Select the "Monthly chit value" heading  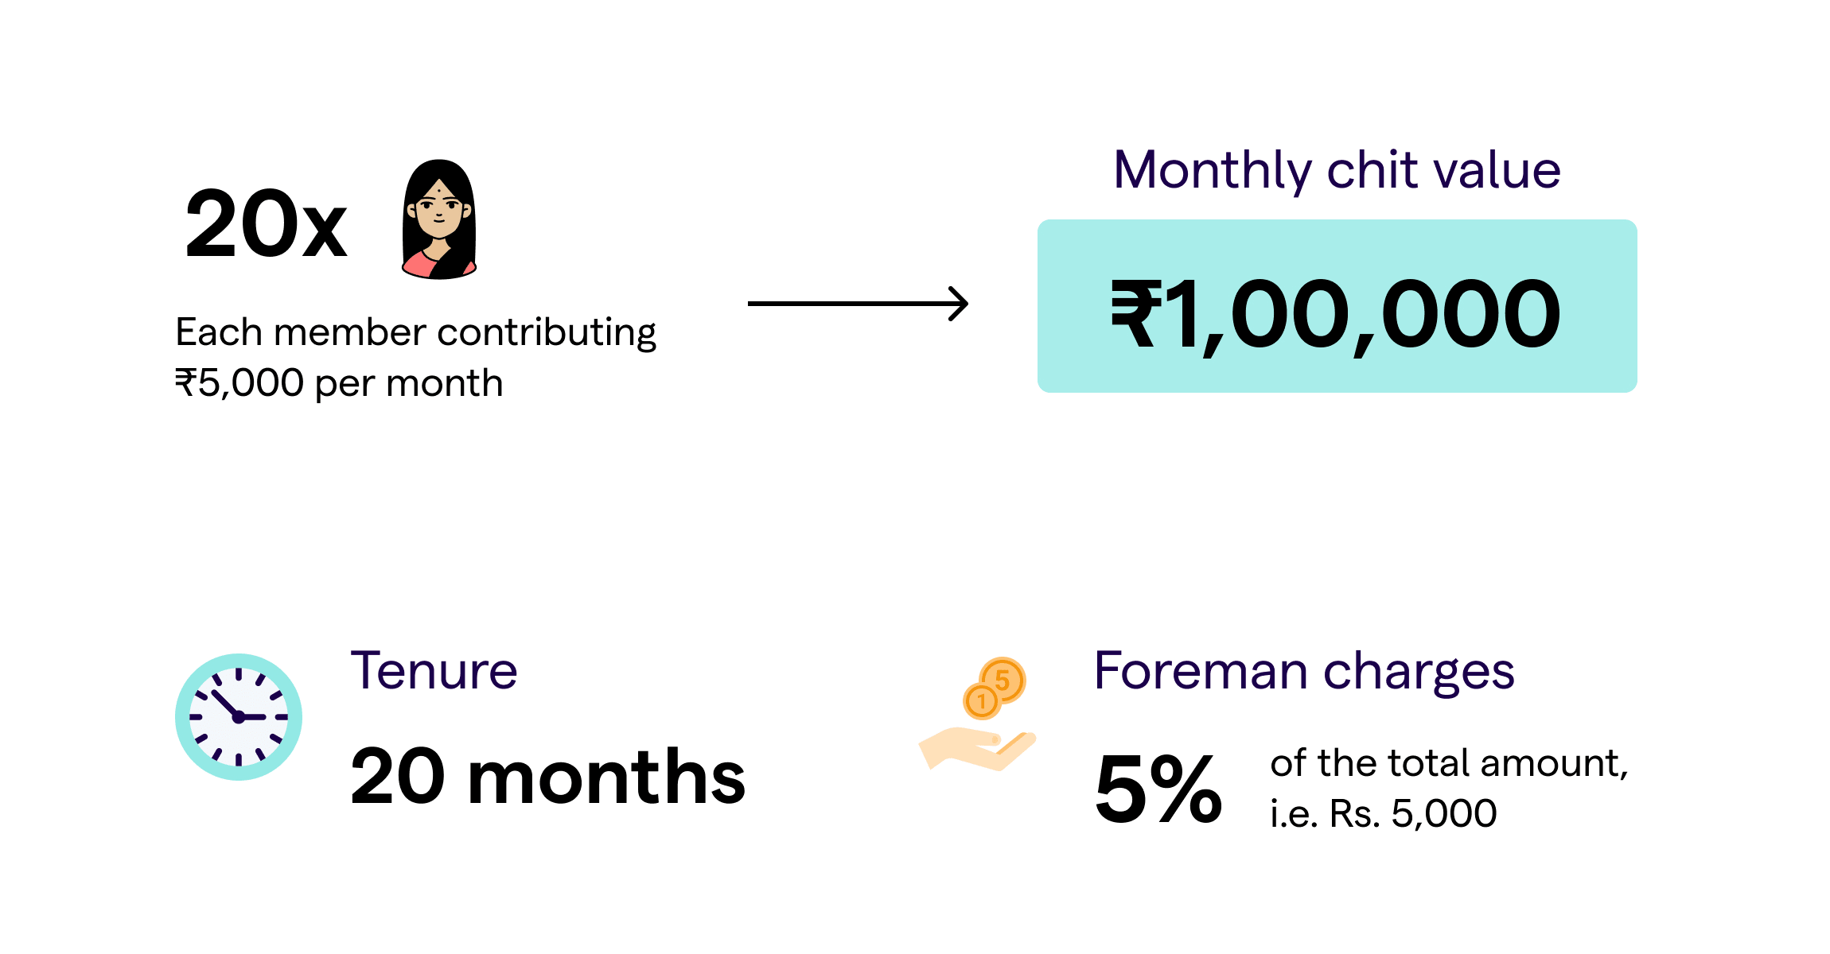point(1337,170)
